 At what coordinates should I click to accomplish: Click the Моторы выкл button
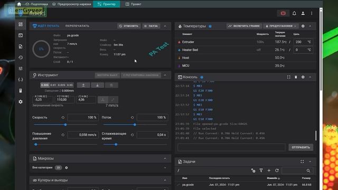point(107,75)
